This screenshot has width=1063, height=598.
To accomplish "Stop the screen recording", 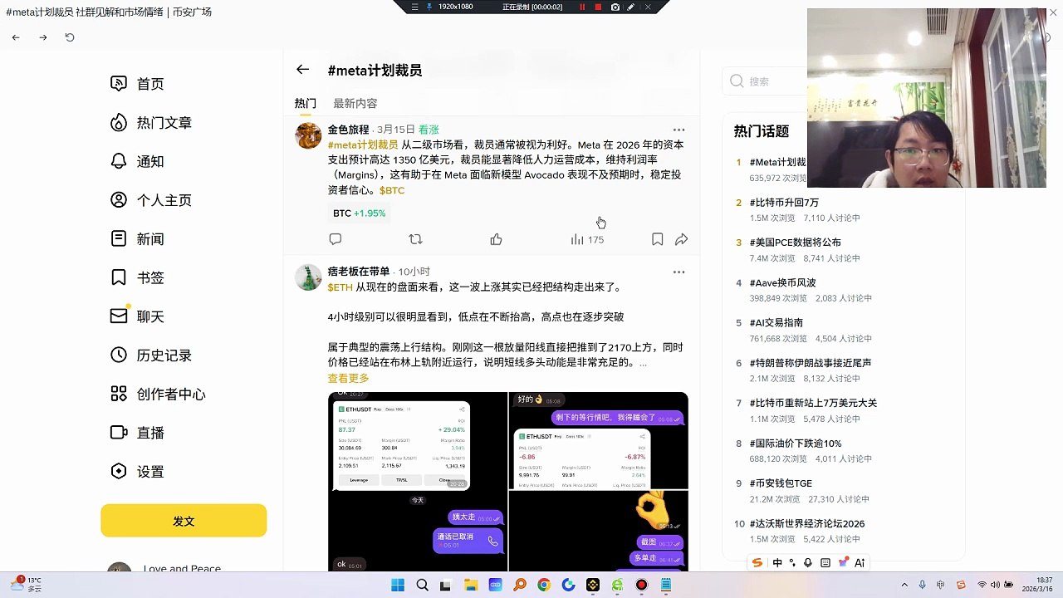I will point(598,7).
